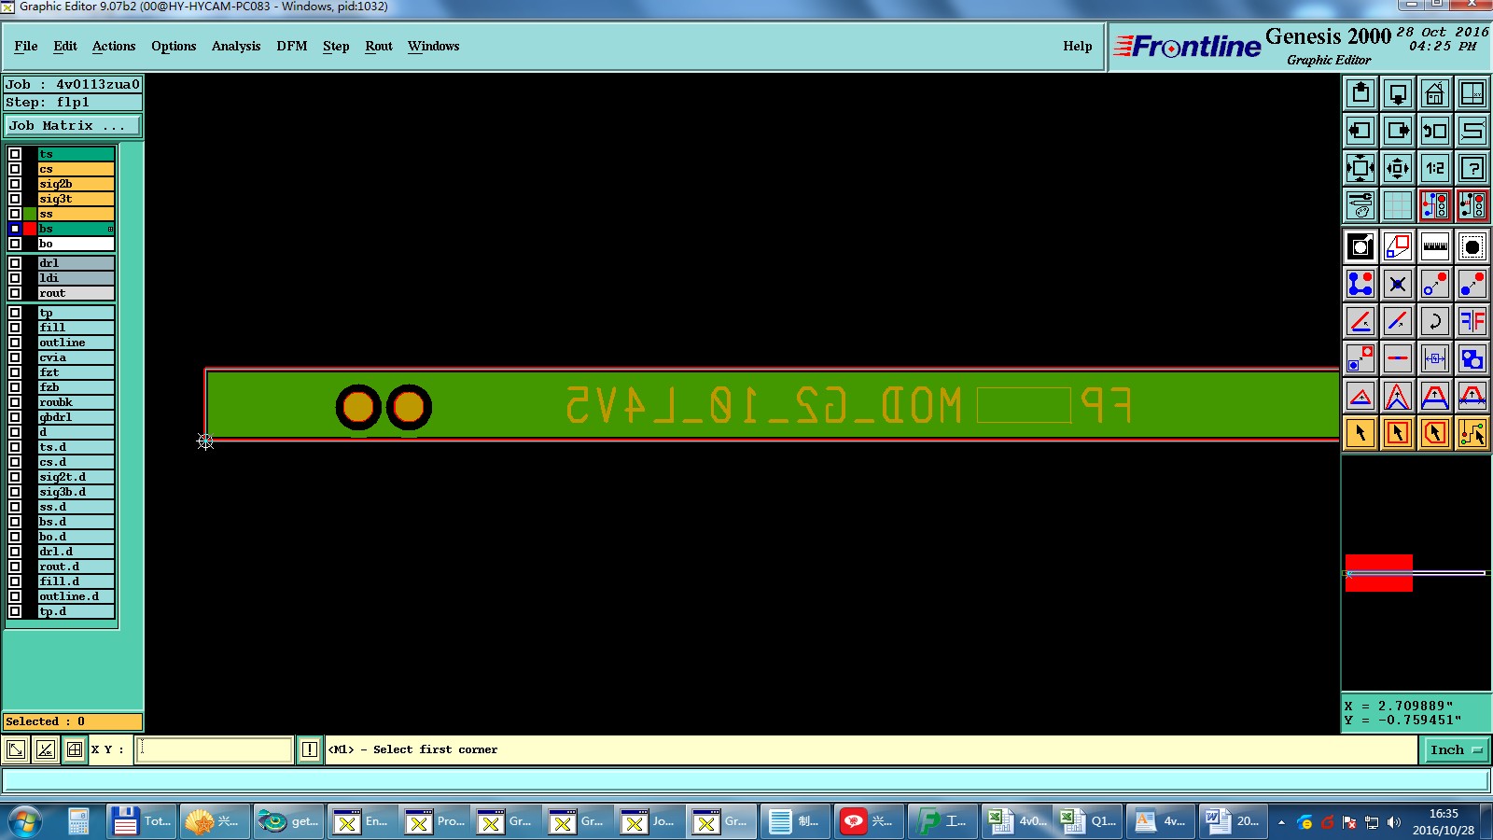Select the connected blue nodes tool icon
1493x840 pixels.
(1360, 284)
